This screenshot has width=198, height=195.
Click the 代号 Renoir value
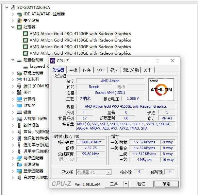pyautogui.click(x=94, y=87)
